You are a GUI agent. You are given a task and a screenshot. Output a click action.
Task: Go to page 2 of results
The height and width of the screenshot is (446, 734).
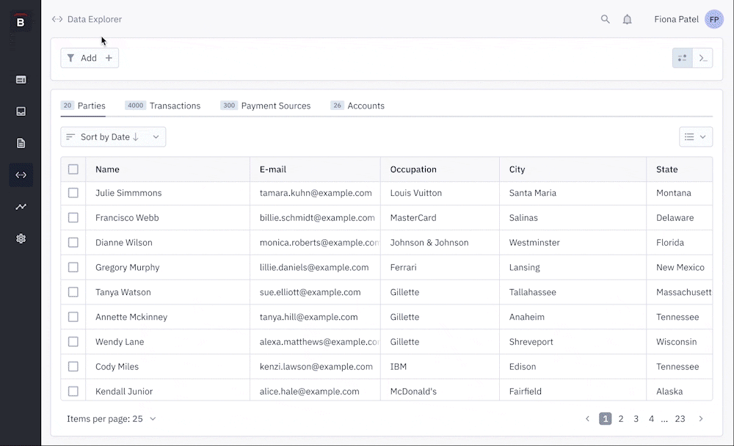point(621,419)
